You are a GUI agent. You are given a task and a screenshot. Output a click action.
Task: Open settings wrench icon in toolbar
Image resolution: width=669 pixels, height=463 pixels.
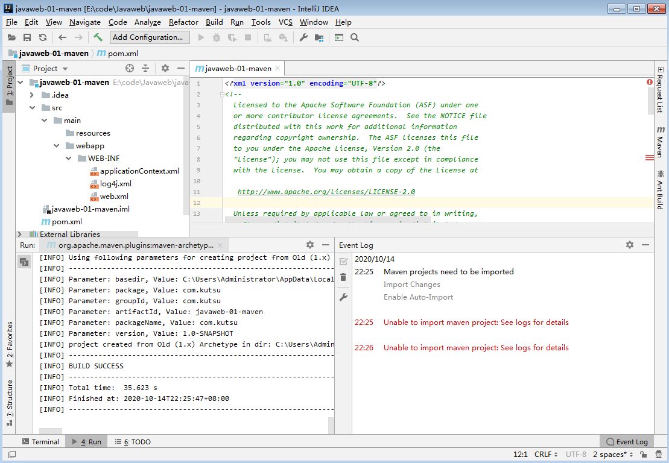[x=303, y=37]
